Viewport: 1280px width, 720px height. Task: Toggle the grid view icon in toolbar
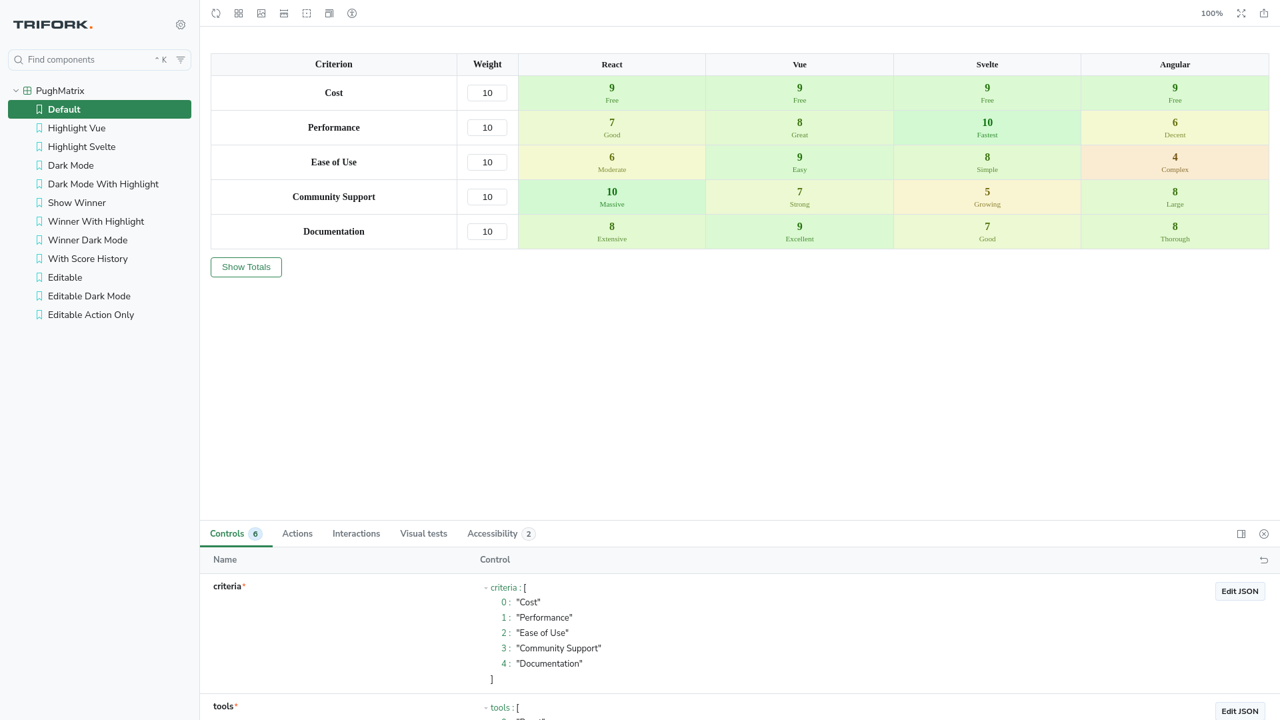(239, 13)
